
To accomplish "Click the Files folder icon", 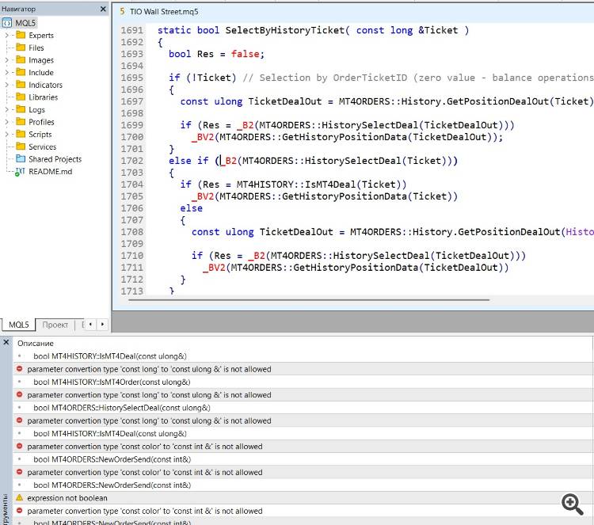I will [x=20, y=48].
